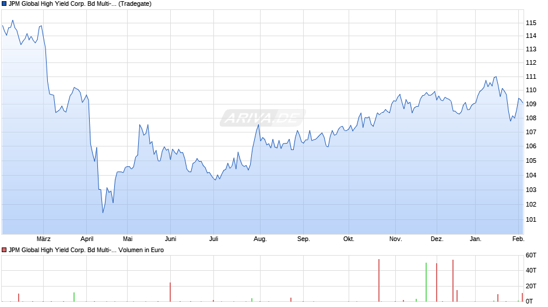Click the 'Jan.' month label
548x307 pixels.
(x=475, y=239)
